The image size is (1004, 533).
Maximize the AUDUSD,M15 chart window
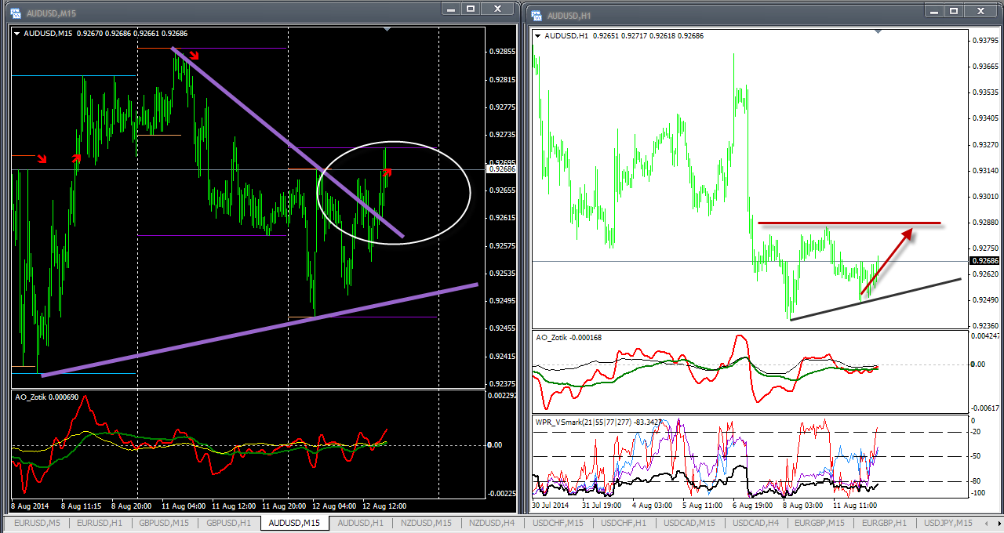(x=471, y=9)
